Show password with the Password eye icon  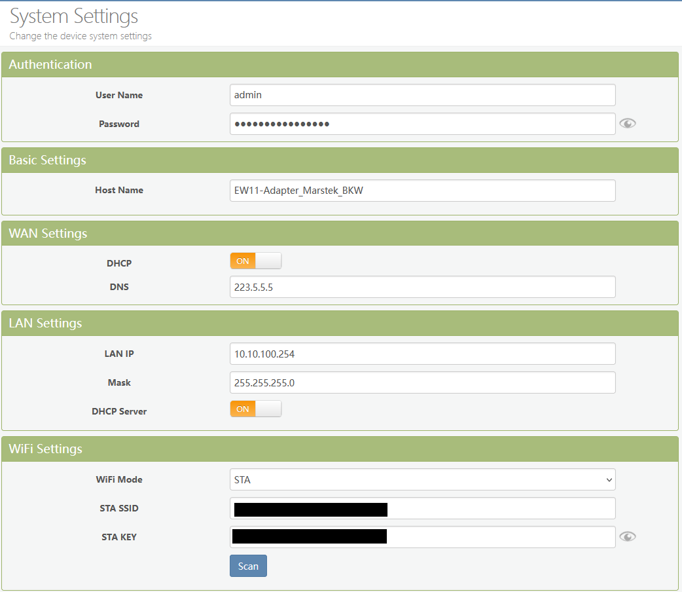point(628,124)
